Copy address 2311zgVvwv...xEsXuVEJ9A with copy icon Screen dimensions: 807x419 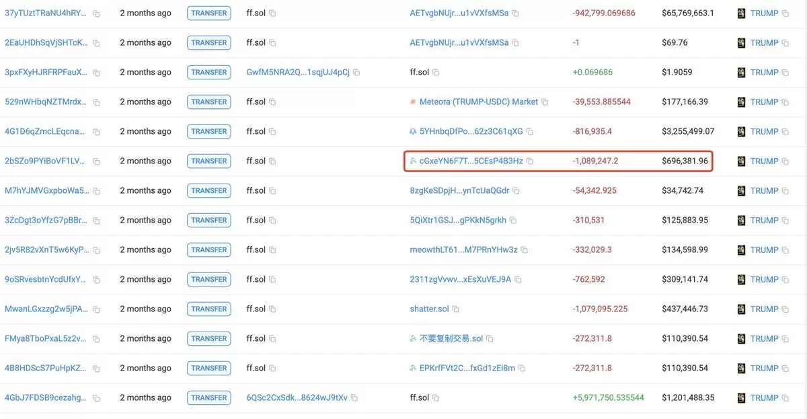[x=518, y=280]
